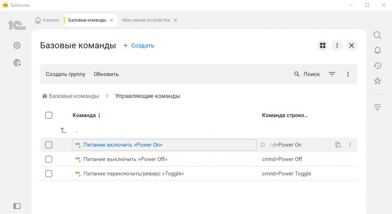Open the three-dot menu in list toolbar
This screenshot has width=392, height=214.
(348, 74)
